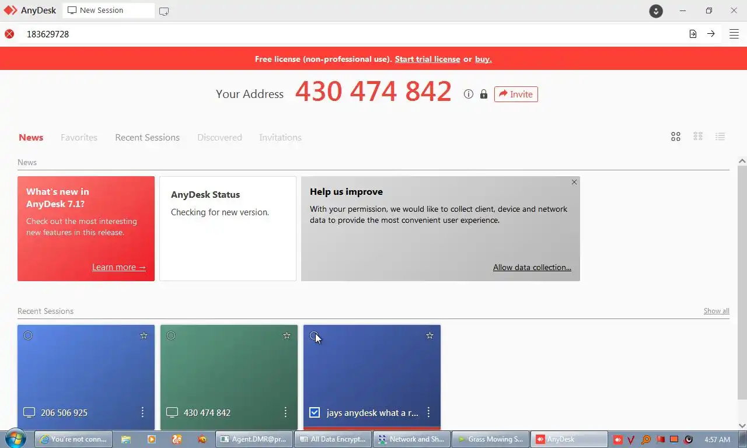Image resolution: width=747 pixels, height=448 pixels.
Task: Switch to the Favorites tab
Action: click(79, 138)
